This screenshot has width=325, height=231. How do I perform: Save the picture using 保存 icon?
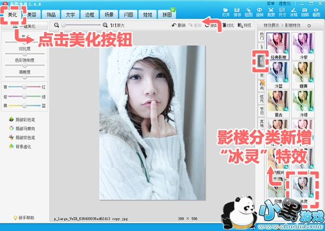tap(237, 12)
